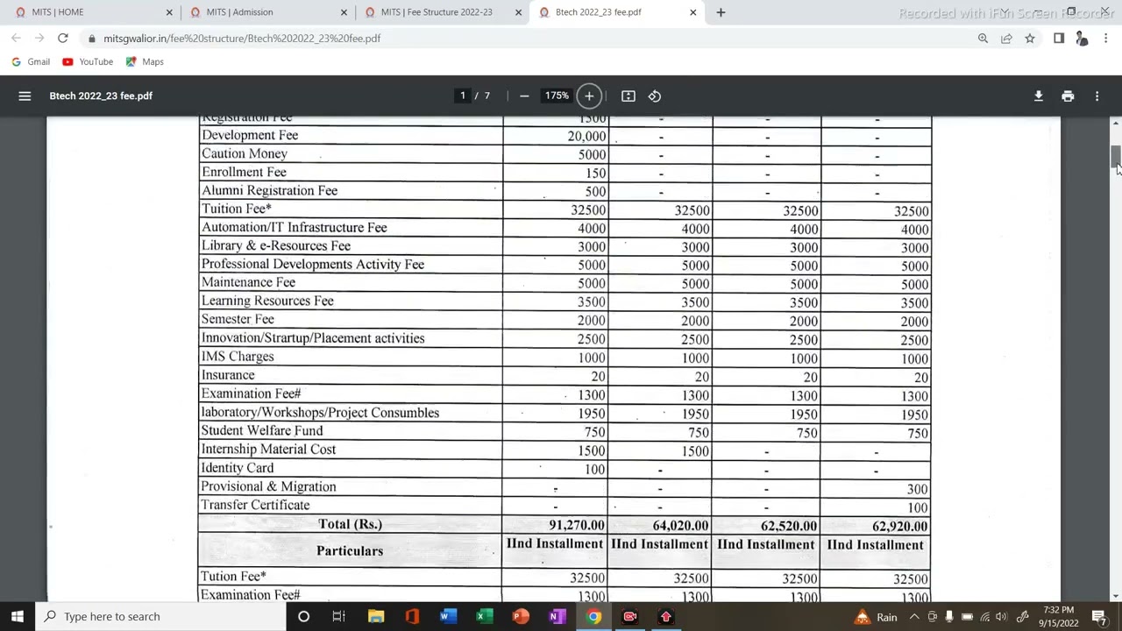Open Chrome three-dot menu
The width and height of the screenshot is (1122, 631).
coord(1106,39)
